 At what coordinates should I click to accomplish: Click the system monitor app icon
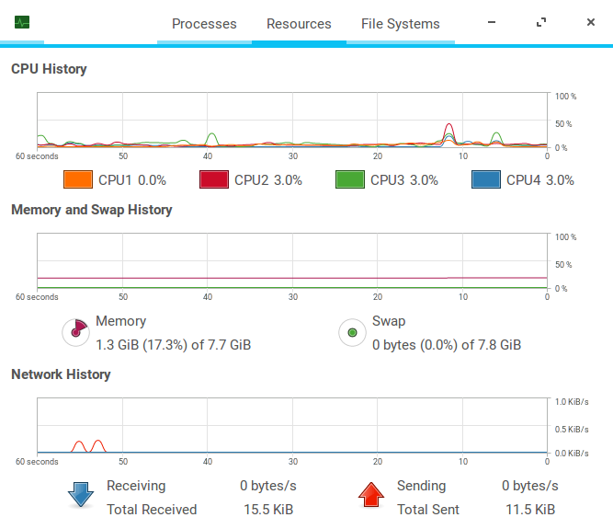pyautogui.click(x=22, y=22)
